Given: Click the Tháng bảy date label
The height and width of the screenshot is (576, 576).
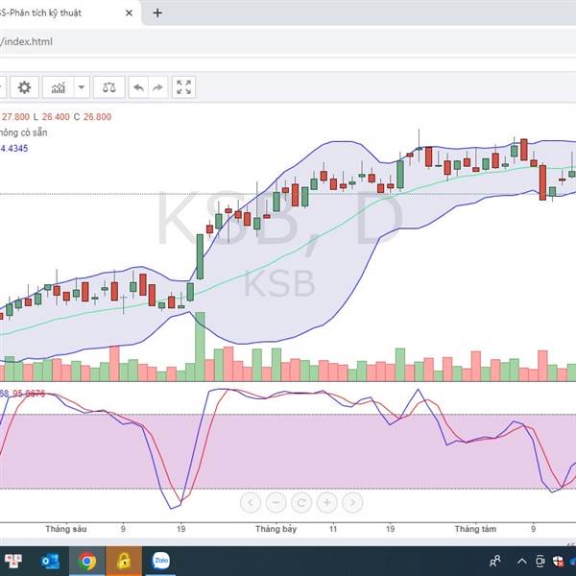Looking at the screenshot, I should (x=276, y=529).
